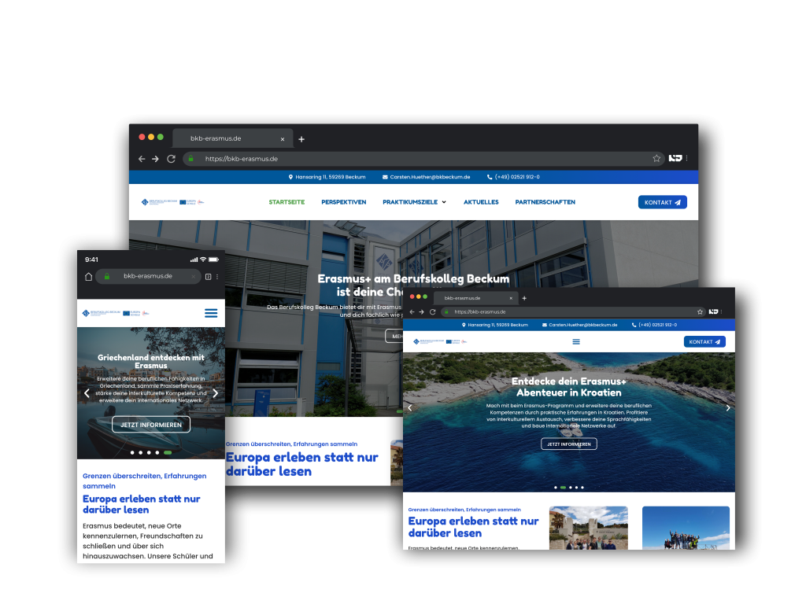The width and height of the screenshot is (806, 604).
Task: Click the green lock icon in the large browser address bar
Action: pyautogui.click(x=190, y=159)
